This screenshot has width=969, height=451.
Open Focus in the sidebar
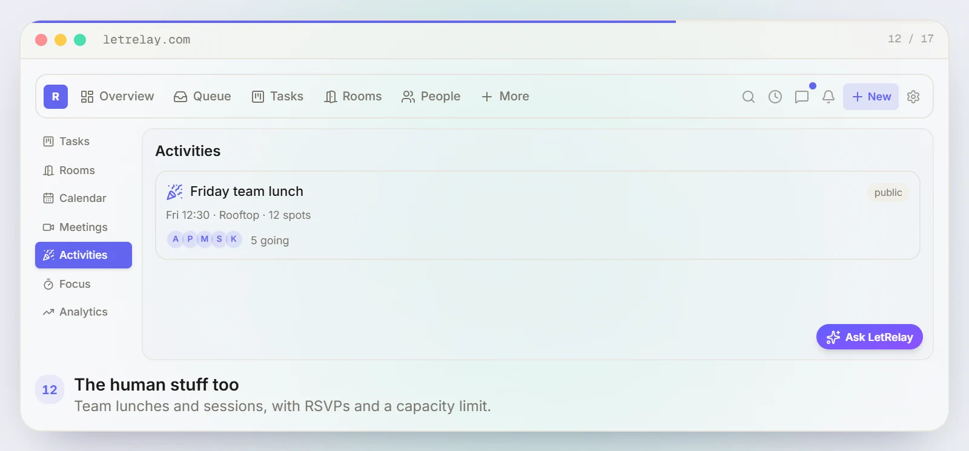point(84,284)
